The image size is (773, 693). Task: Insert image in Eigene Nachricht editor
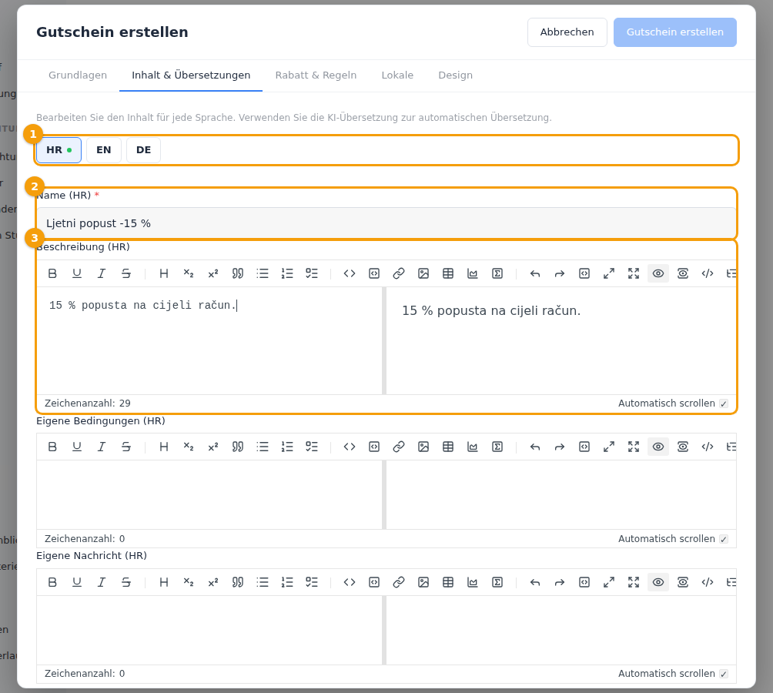click(423, 583)
